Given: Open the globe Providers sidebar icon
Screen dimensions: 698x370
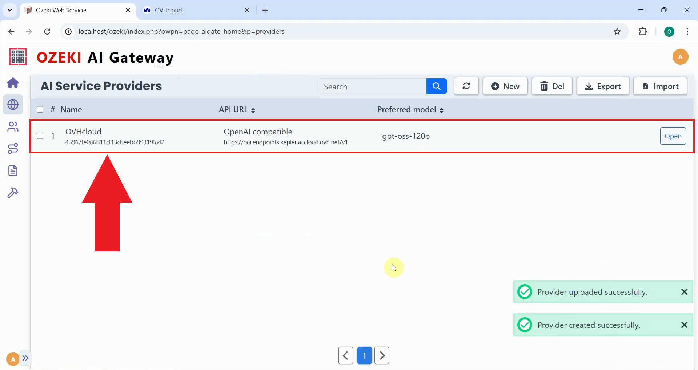Looking at the screenshot, I should coord(13,105).
